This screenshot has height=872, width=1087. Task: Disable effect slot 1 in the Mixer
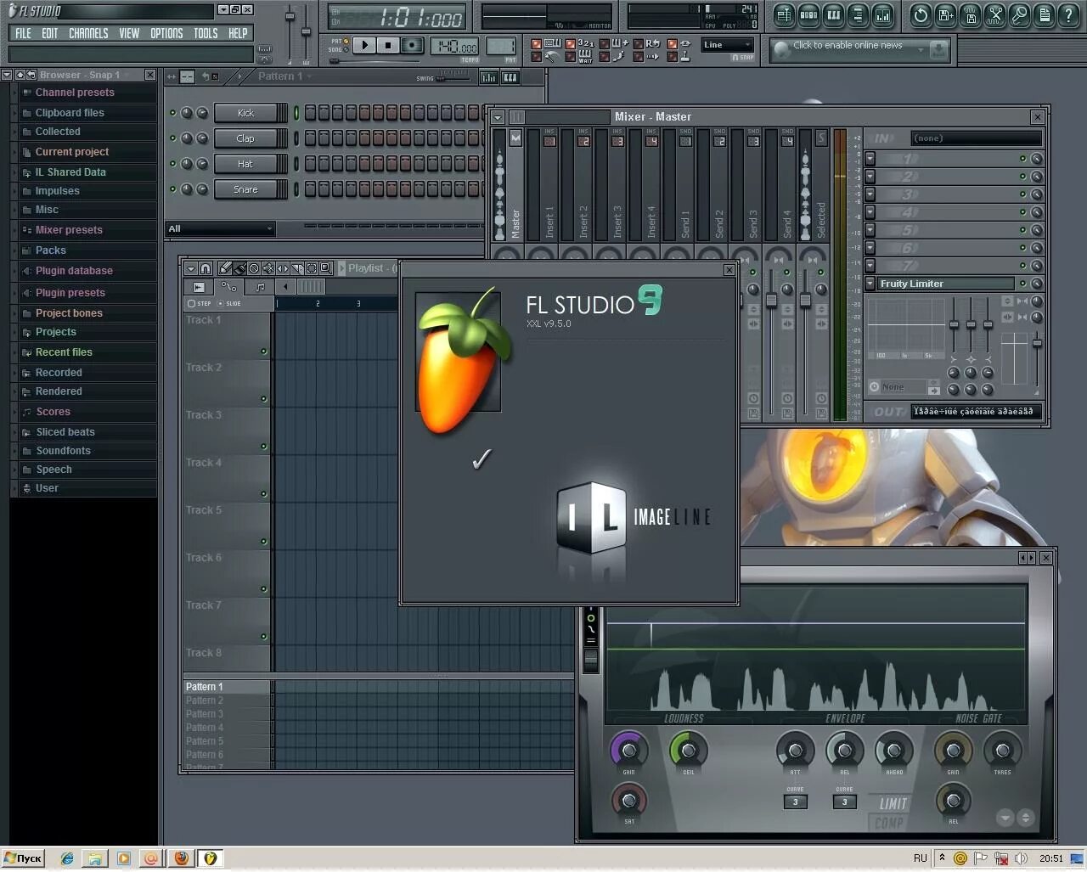[1022, 159]
